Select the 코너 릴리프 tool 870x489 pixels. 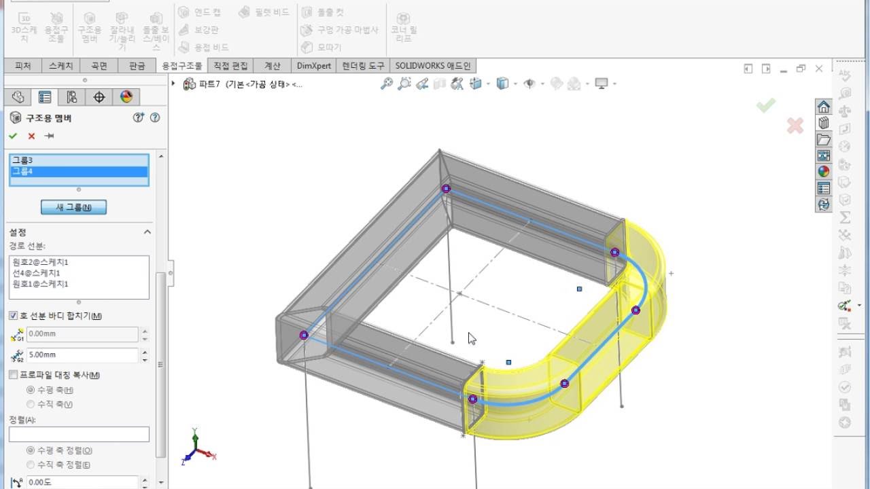coord(404,27)
